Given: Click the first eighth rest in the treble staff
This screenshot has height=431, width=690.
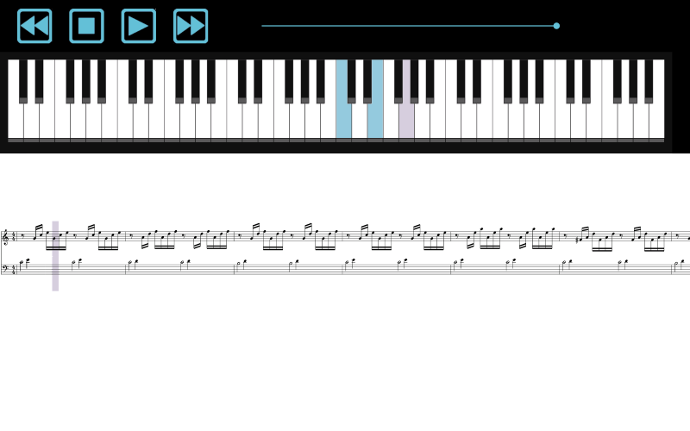Looking at the screenshot, I should [x=23, y=235].
